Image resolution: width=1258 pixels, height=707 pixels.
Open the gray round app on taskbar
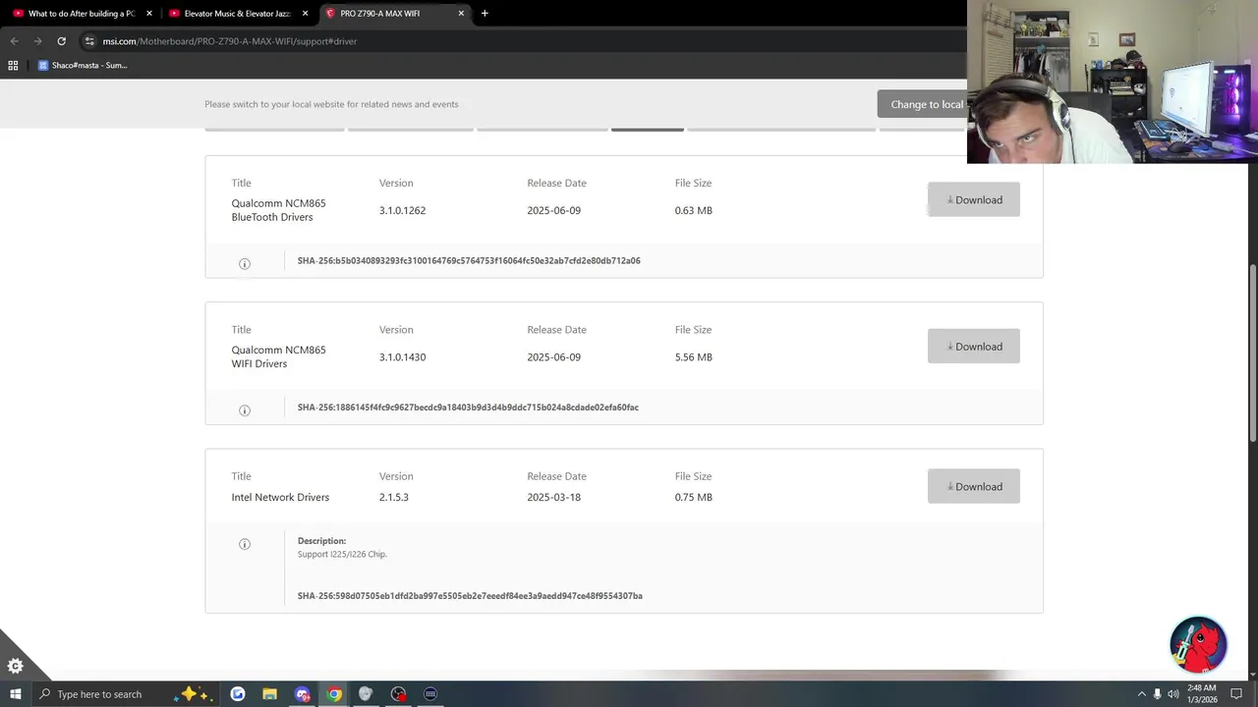[366, 694]
